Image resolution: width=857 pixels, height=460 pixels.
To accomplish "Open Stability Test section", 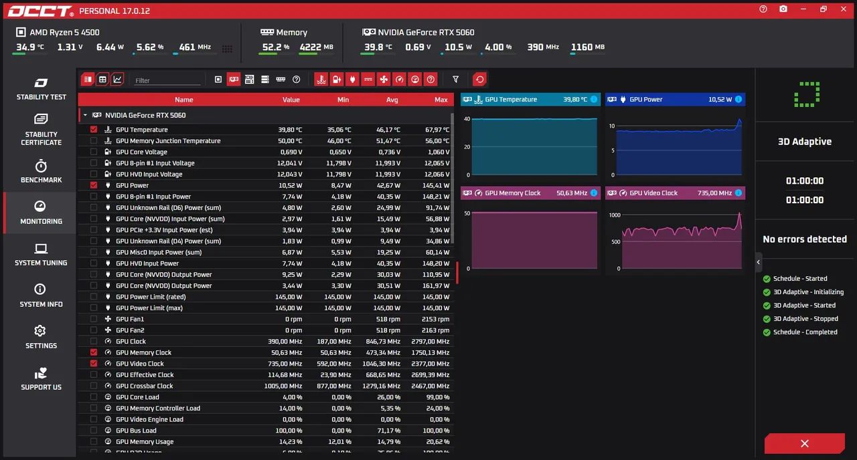I will point(41,89).
